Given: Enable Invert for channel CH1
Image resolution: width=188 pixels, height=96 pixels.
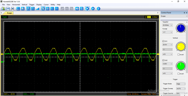Looking at the screenshot, I should pos(178,55).
